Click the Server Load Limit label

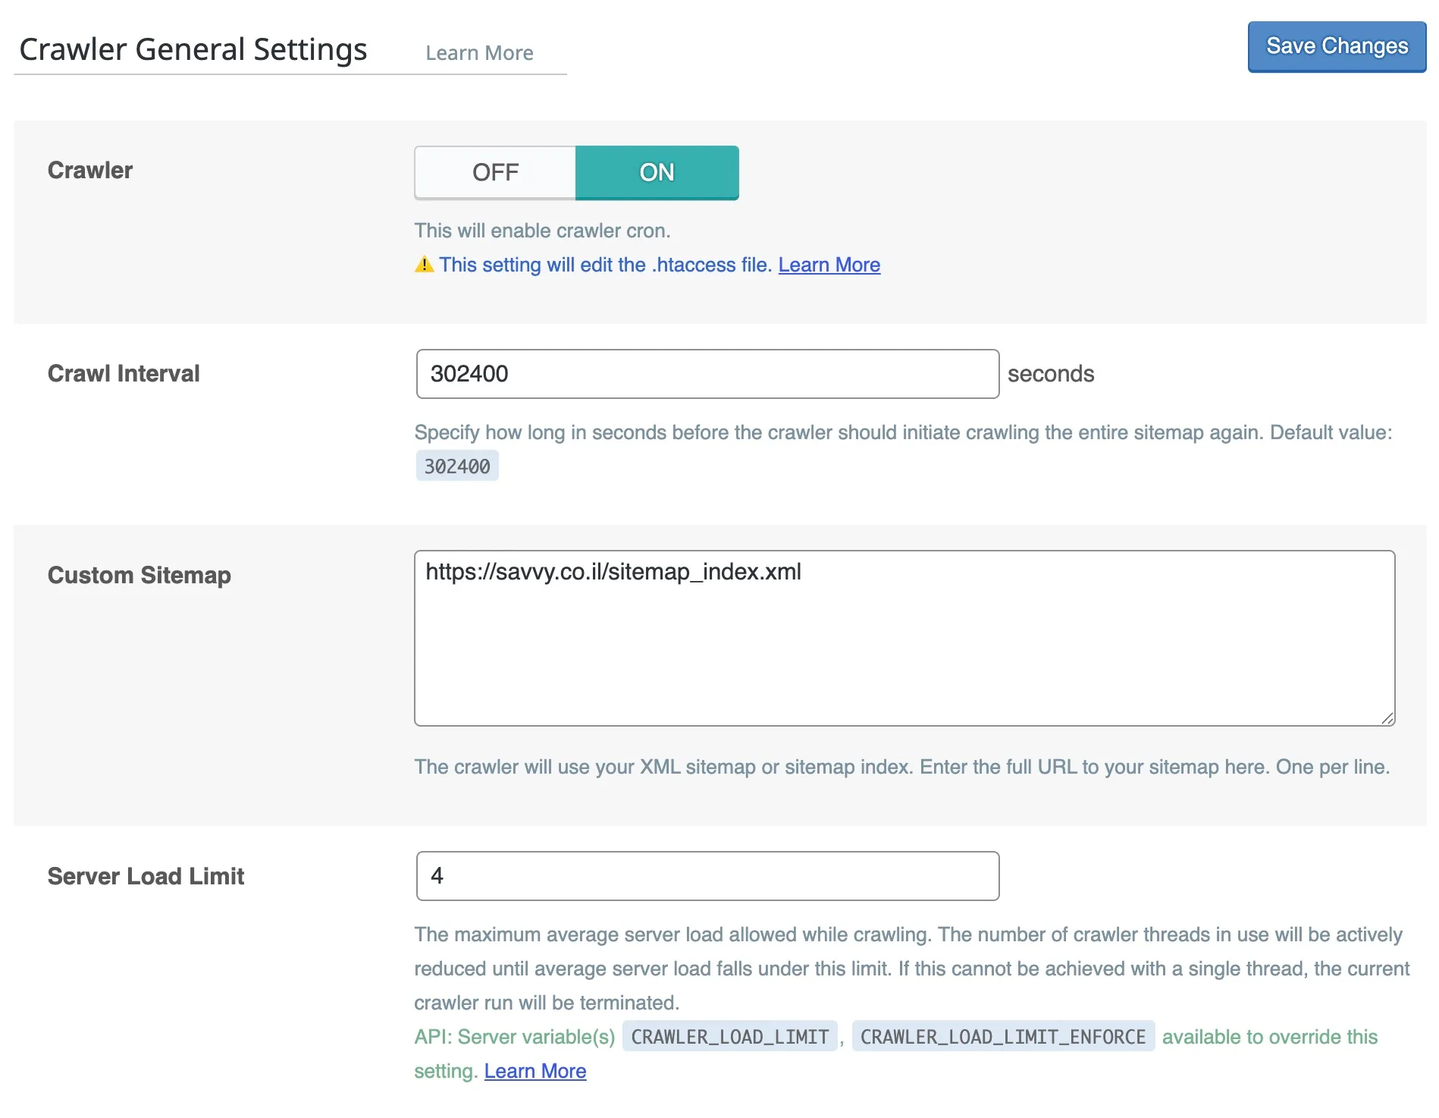pos(146,876)
